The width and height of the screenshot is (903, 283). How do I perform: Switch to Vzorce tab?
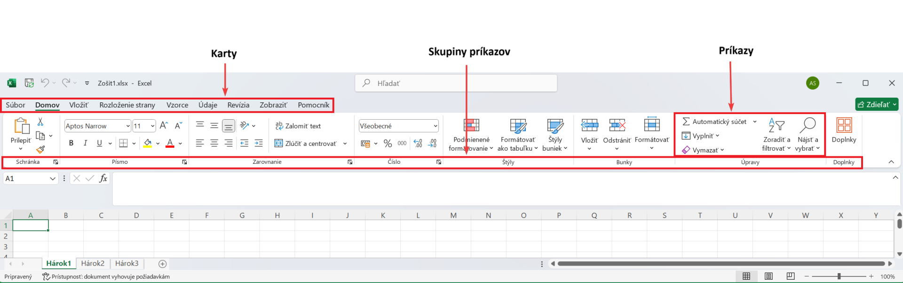pyautogui.click(x=177, y=105)
